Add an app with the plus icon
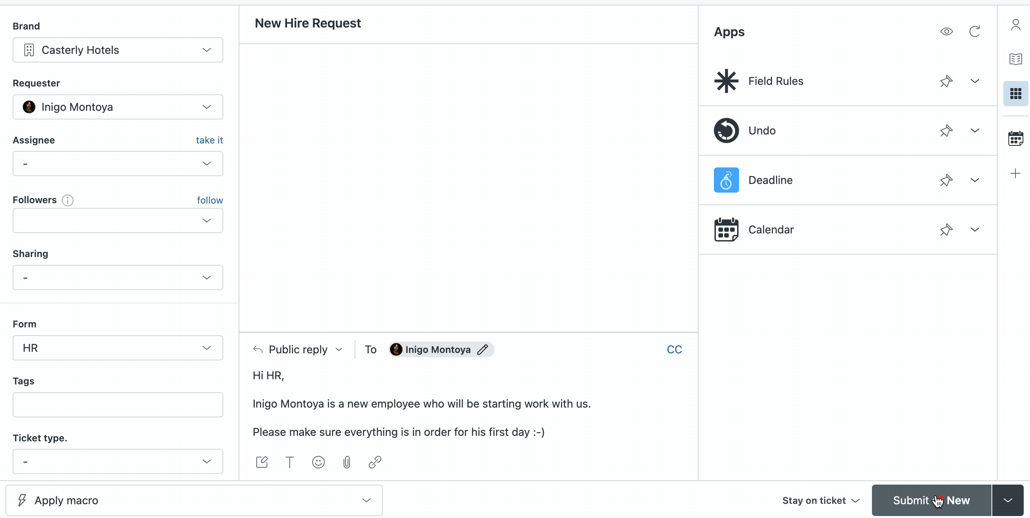Image resolution: width=1030 pixels, height=518 pixels. tap(1015, 173)
